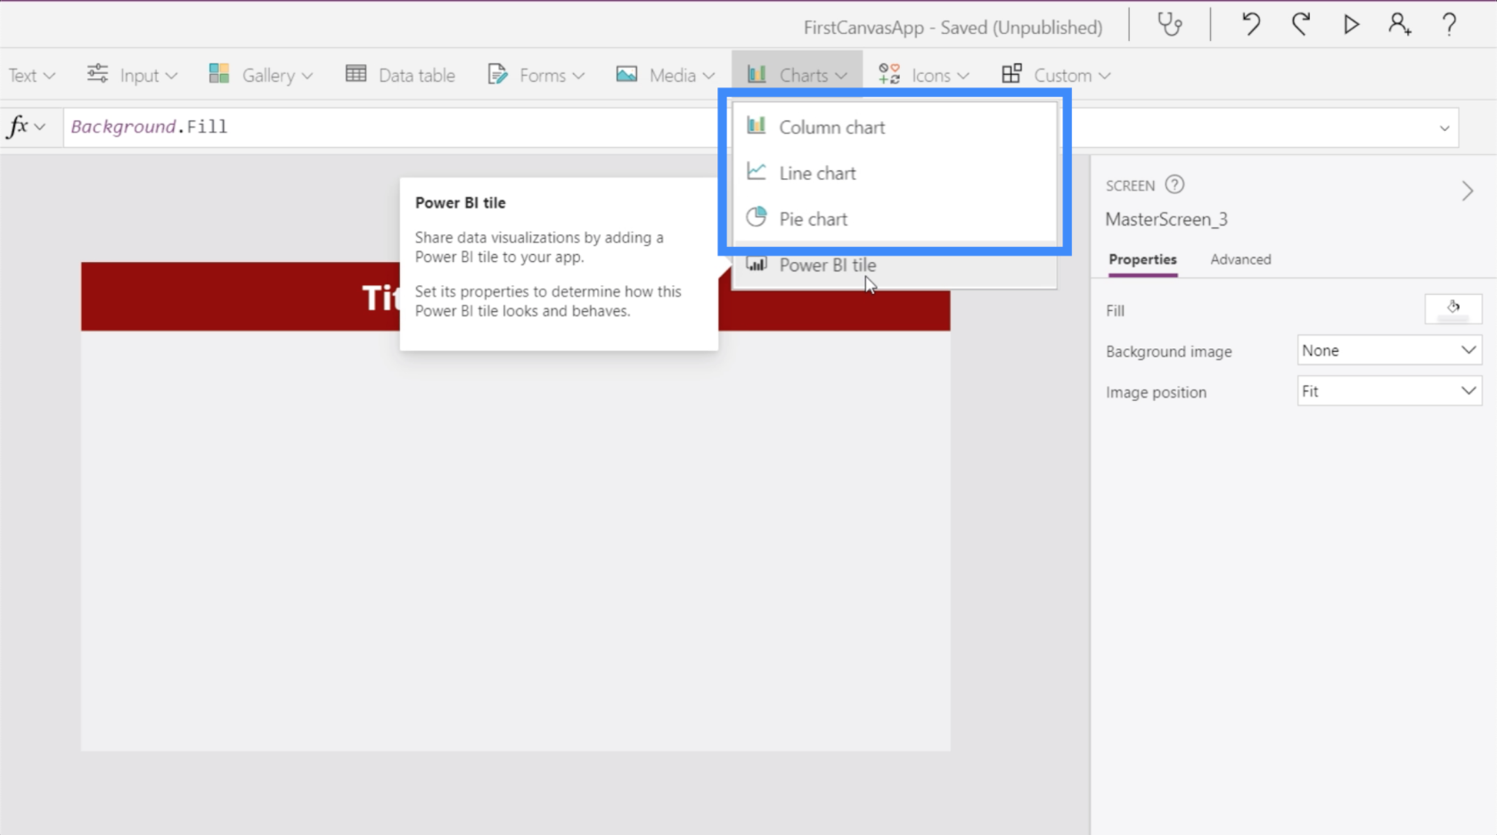Click the Data table grid icon
The height and width of the screenshot is (835, 1497).
point(356,74)
